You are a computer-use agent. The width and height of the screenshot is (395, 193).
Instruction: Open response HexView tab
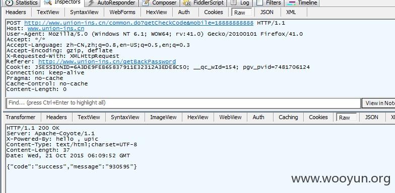[x=197, y=117]
